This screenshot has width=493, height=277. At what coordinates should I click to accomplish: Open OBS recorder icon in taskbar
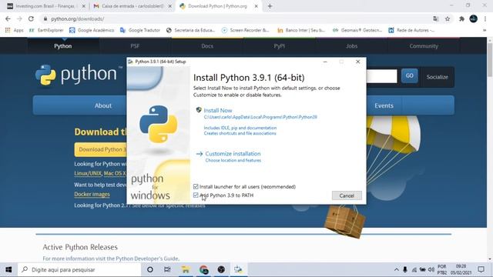tap(221, 269)
